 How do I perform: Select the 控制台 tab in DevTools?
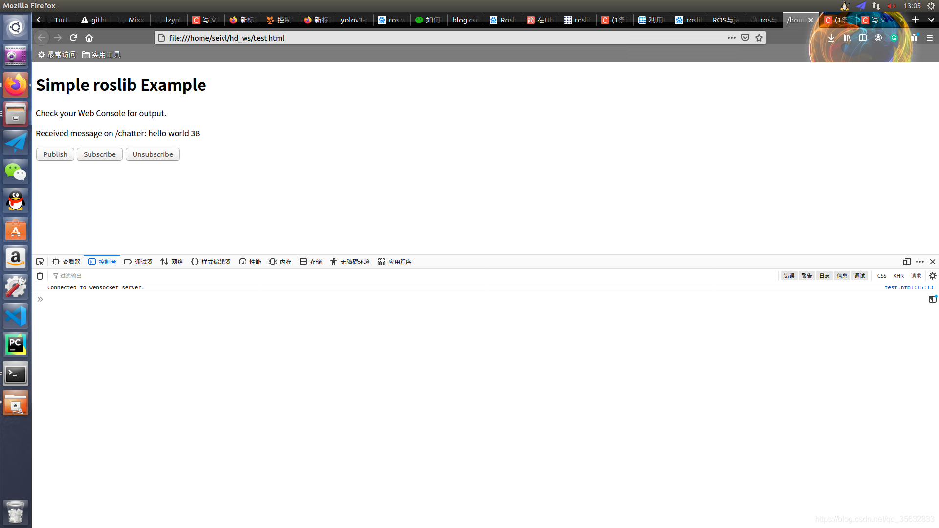click(103, 261)
